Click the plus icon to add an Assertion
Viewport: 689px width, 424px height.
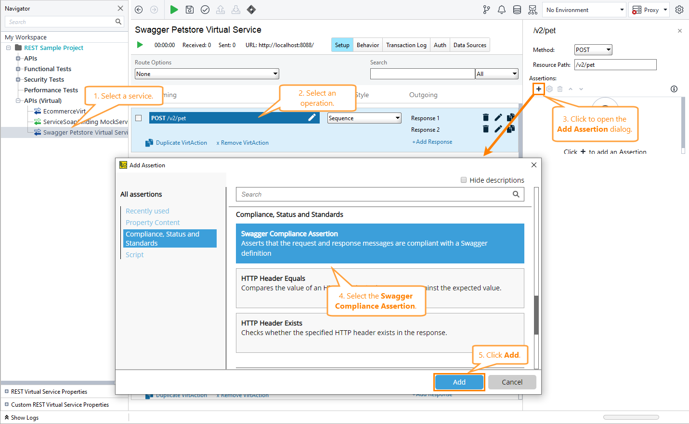pos(538,88)
